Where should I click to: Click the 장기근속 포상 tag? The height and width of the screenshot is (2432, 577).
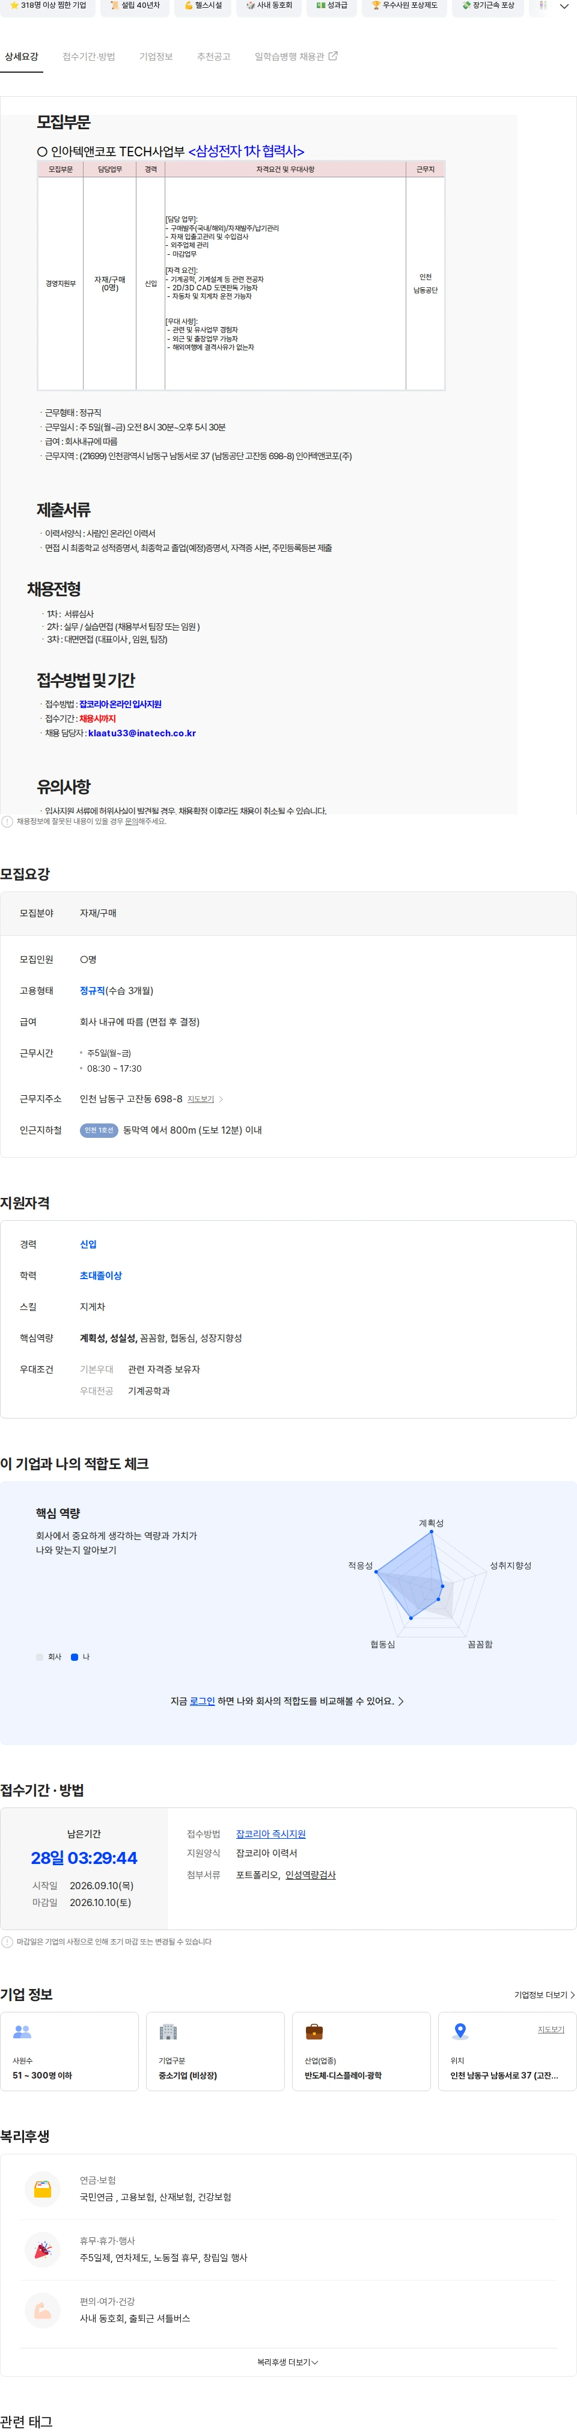click(x=487, y=5)
